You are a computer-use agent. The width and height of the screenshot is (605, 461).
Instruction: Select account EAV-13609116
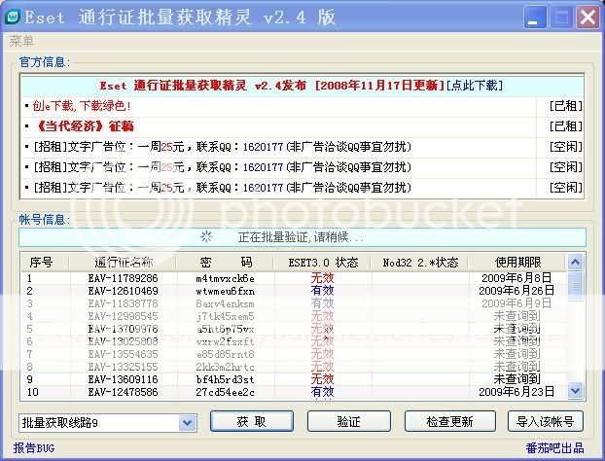(123, 379)
